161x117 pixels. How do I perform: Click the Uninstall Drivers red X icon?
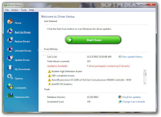pos(10,49)
